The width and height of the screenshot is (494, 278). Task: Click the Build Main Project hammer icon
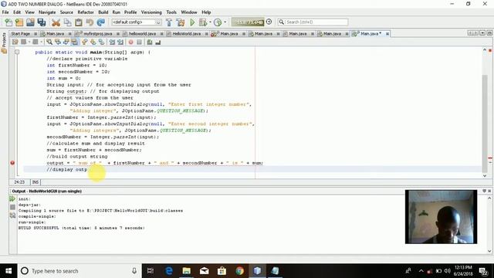[x=169, y=22]
